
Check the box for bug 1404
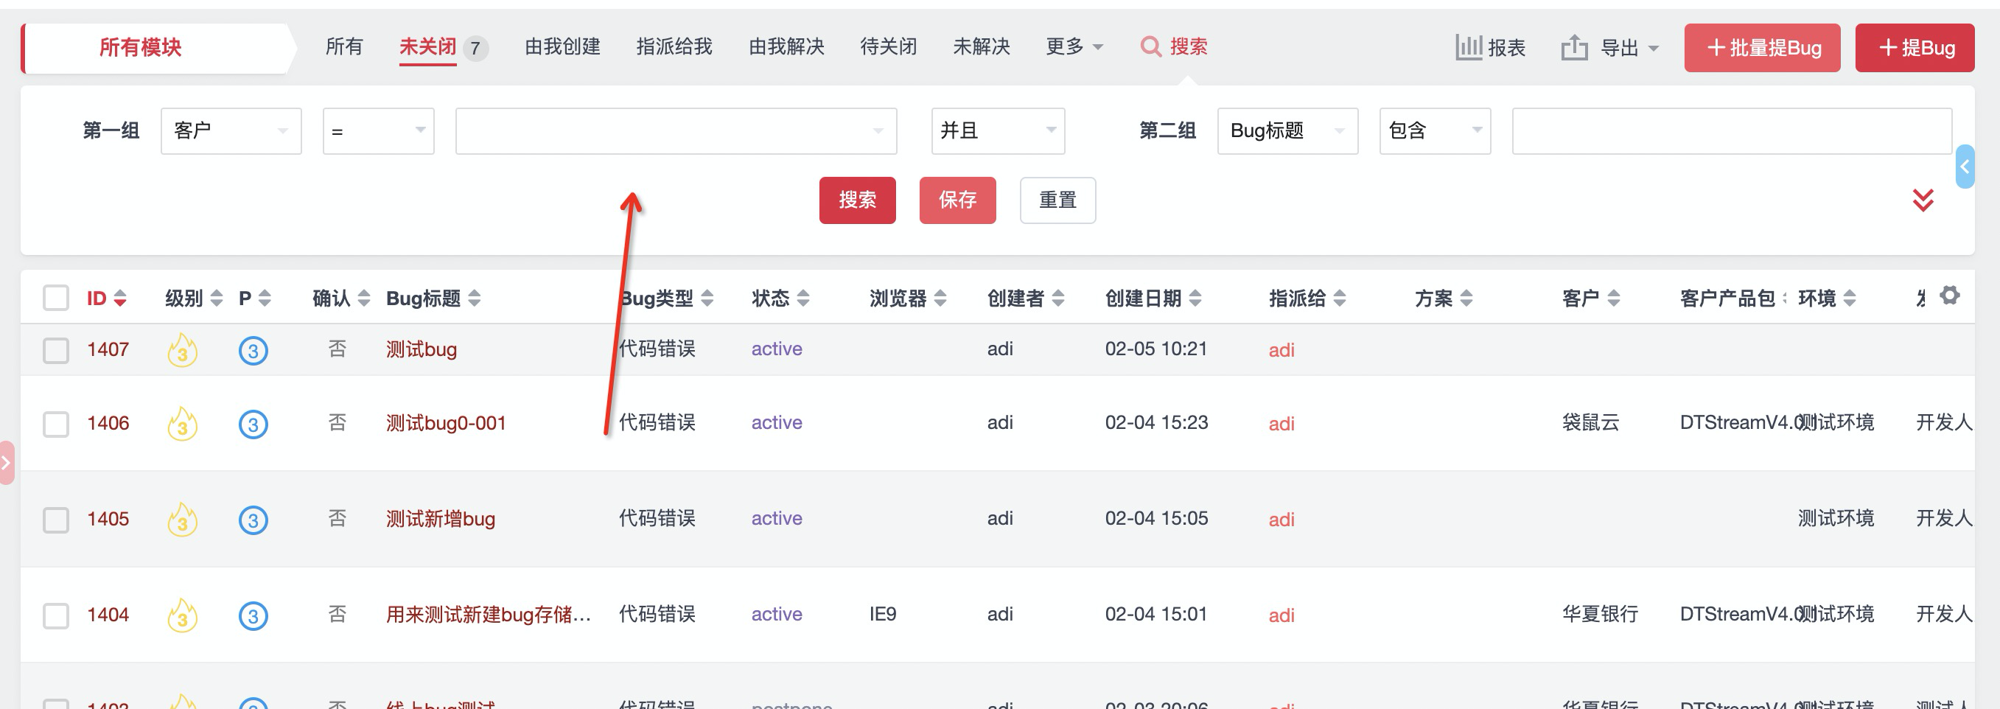click(56, 616)
